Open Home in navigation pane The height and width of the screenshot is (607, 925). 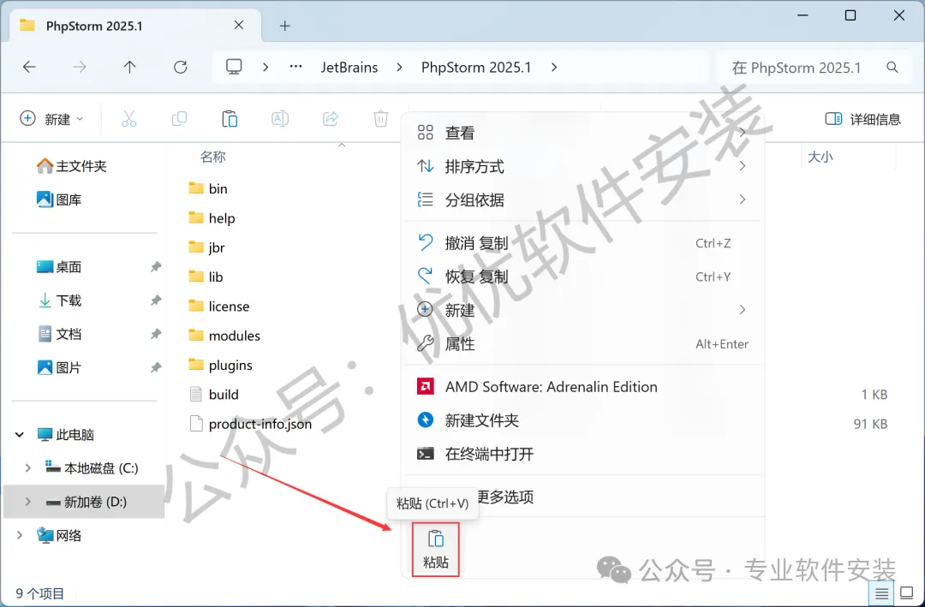pyautogui.click(x=71, y=166)
